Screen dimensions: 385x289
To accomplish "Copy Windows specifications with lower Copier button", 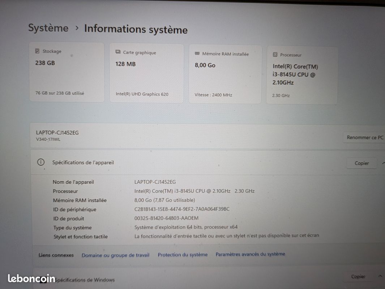I will pyautogui.click(x=358, y=276).
